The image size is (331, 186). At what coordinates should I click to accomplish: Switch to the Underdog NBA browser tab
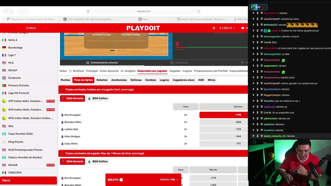[x=88, y=19]
